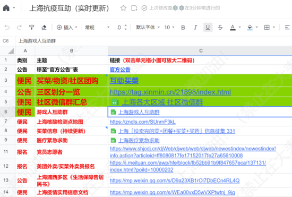Select cell 移至“官方公告”表
This screenshot has width=292, height=197.
click(72, 70)
